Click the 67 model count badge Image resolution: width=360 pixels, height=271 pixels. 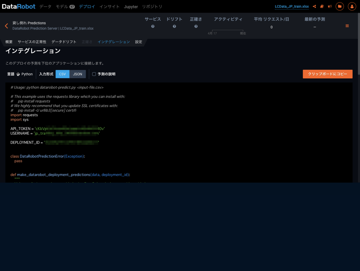tap(72, 7)
